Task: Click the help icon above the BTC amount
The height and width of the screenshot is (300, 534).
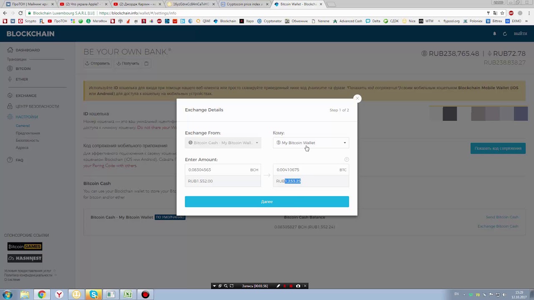Action: [x=347, y=160]
